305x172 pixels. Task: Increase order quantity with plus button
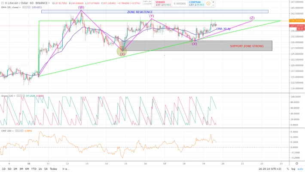[213, 2]
